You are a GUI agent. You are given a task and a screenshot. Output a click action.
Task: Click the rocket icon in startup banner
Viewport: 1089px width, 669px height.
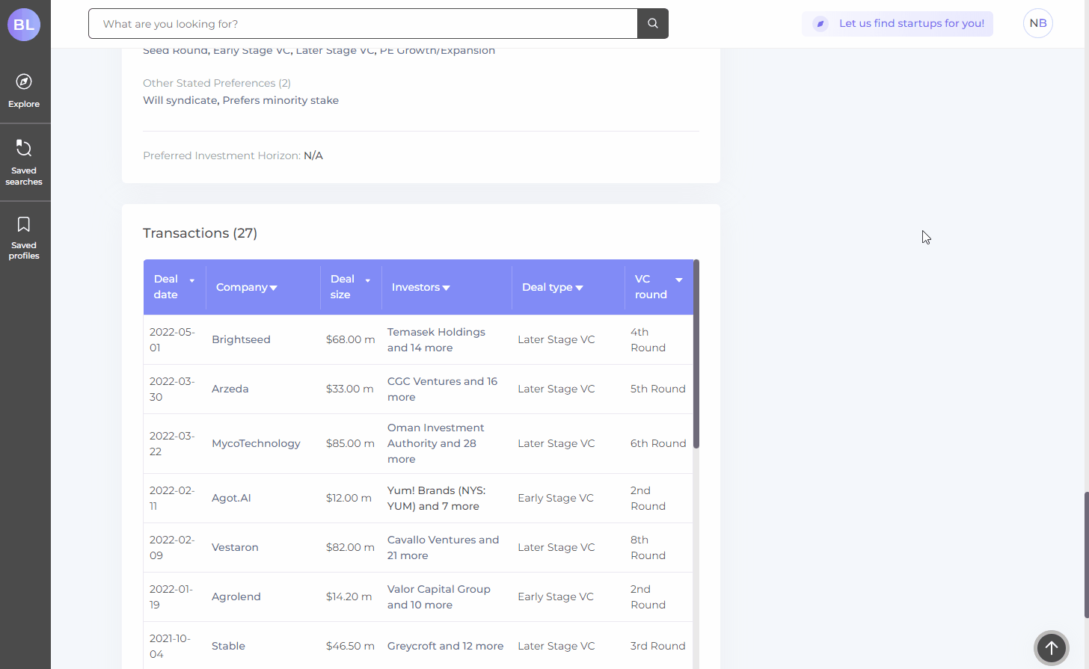[820, 24]
